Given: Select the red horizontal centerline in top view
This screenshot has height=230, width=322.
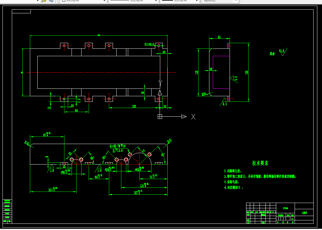Looking at the screenshot, I should point(101,72).
